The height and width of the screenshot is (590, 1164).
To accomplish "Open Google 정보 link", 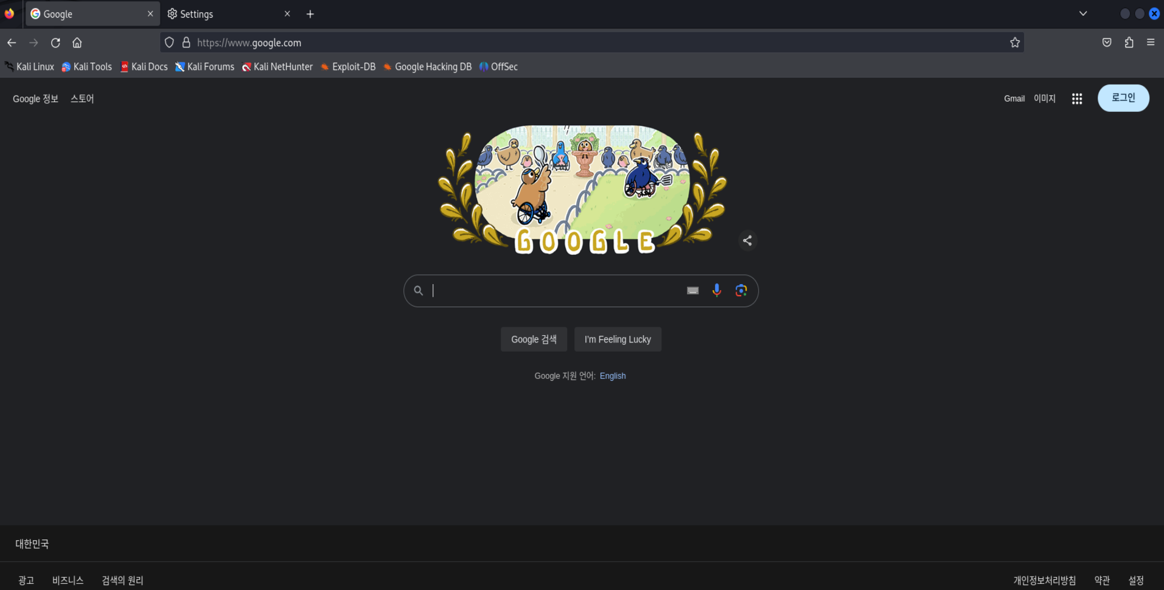I will tap(35, 99).
